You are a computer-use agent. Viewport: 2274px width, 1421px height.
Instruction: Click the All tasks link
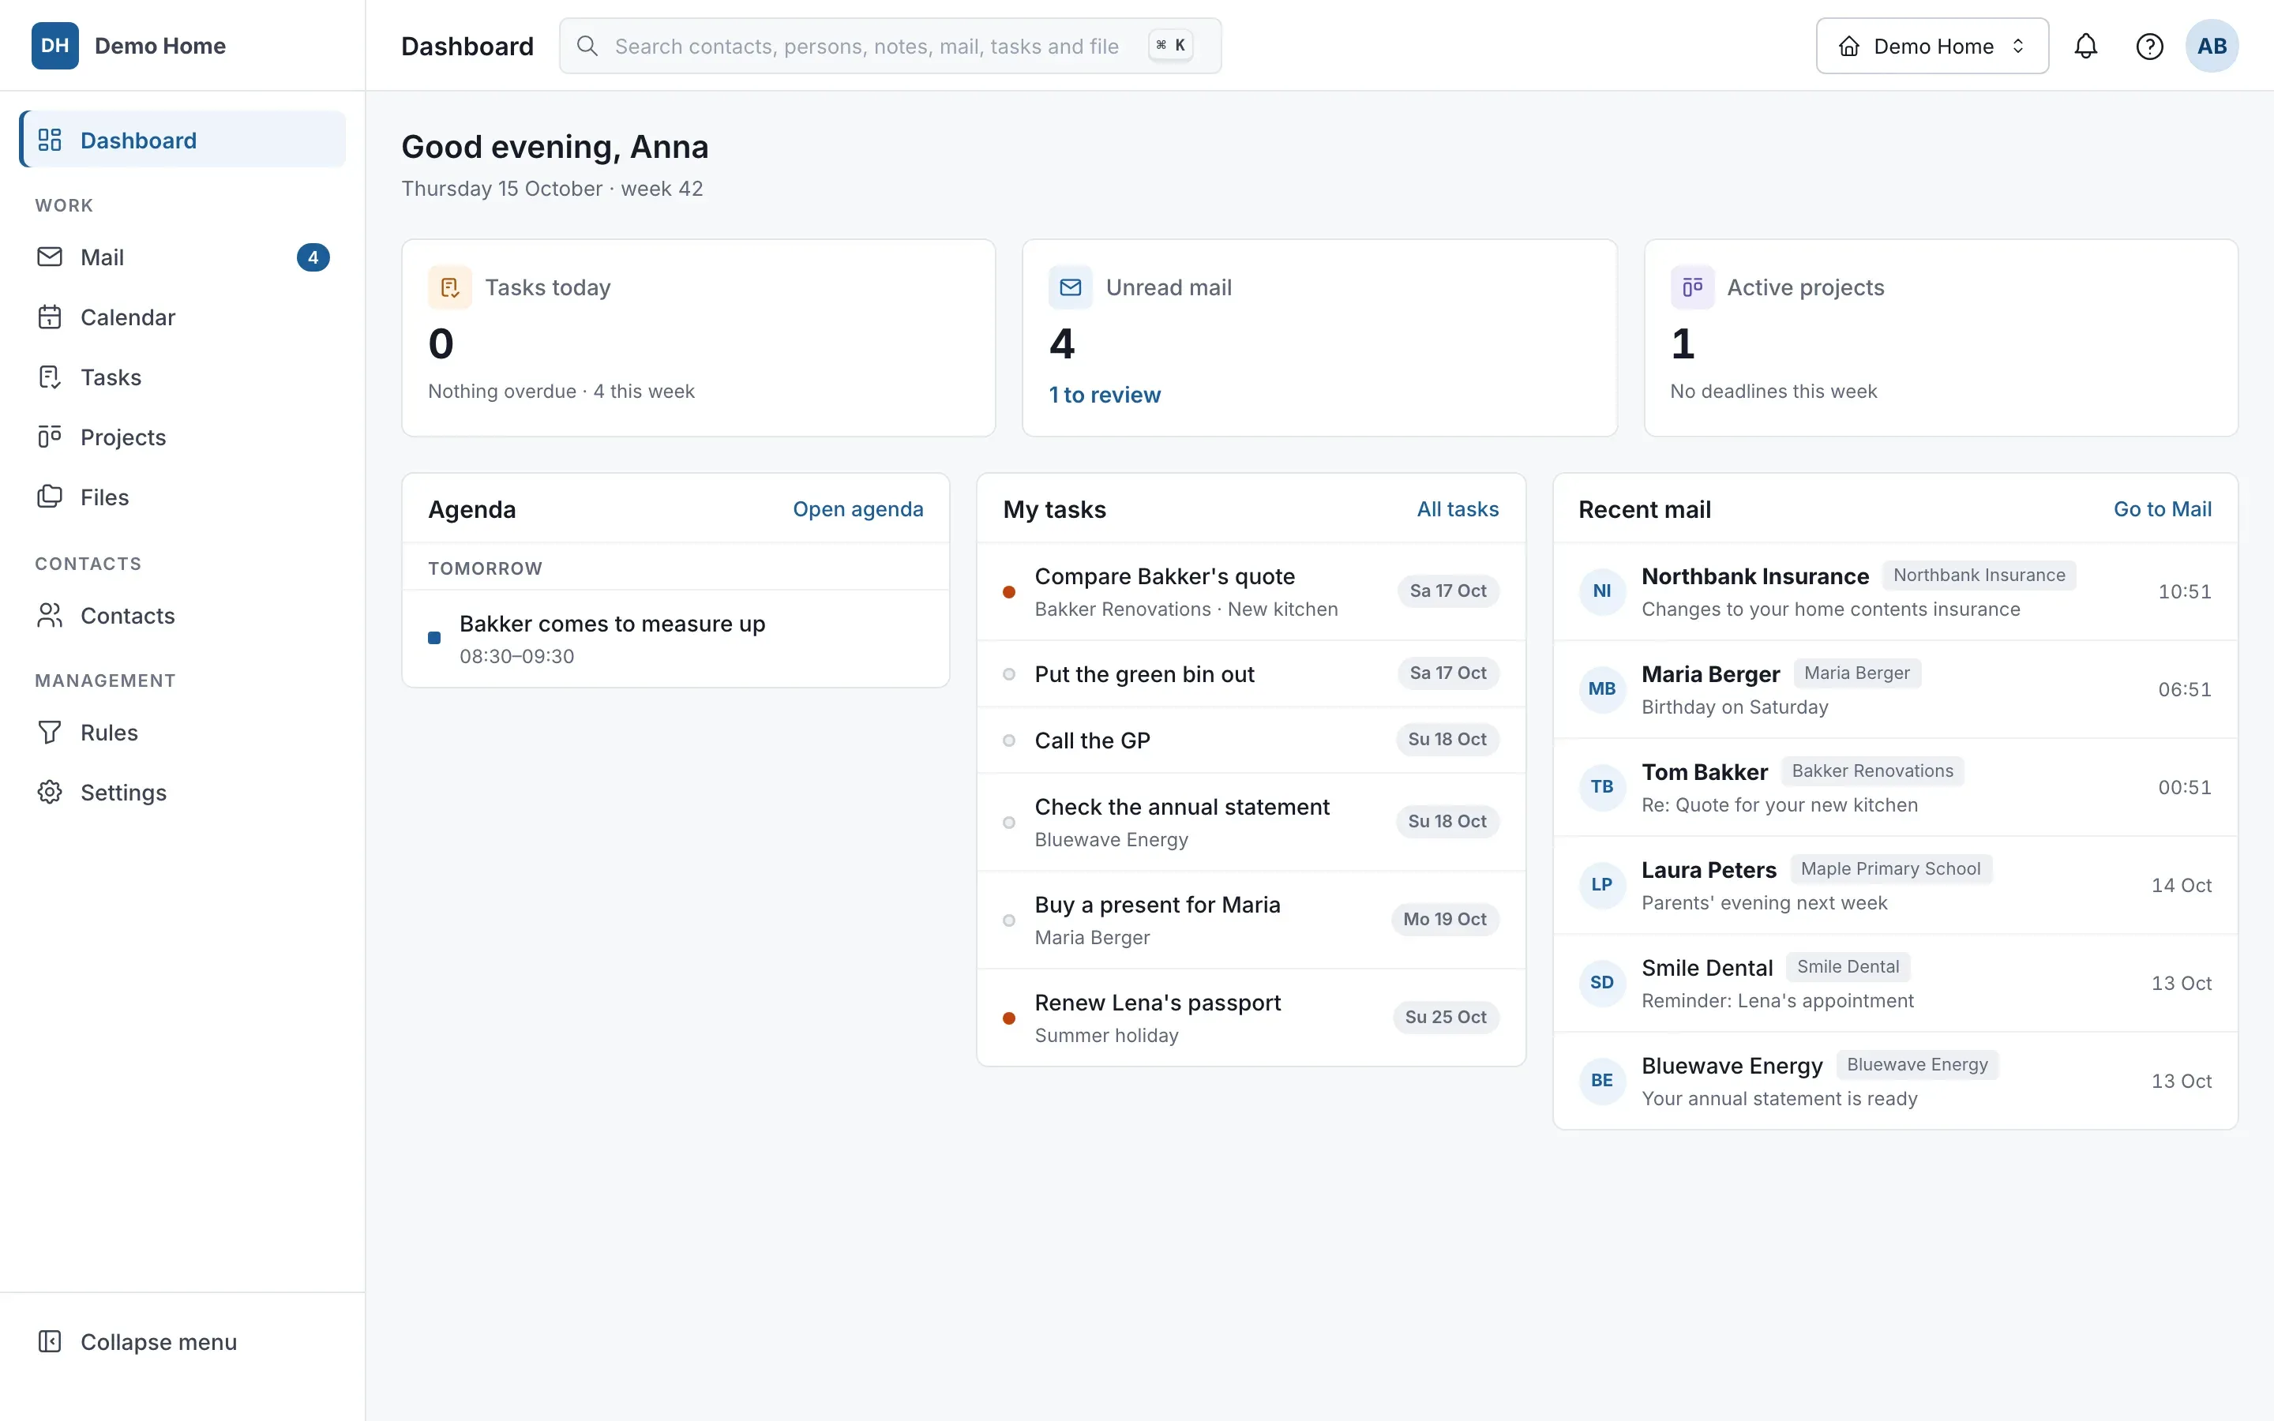click(1458, 509)
